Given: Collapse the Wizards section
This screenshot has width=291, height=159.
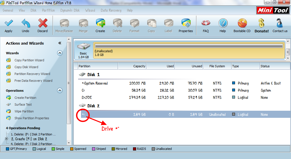Looking at the screenshot, I should (x=60, y=53).
